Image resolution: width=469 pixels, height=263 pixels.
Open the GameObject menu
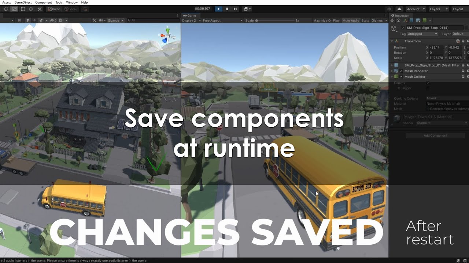(23, 2)
